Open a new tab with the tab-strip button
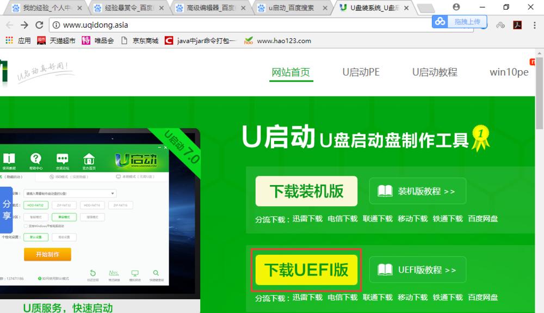Image resolution: width=544 pixels, height=313 pixels. tap(425, 8)
